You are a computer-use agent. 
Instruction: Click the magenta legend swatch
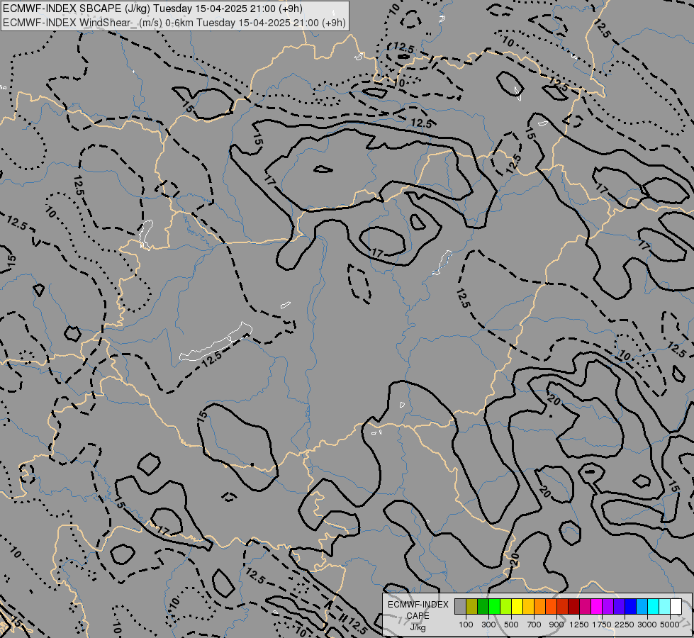click(x=597, y=607)
